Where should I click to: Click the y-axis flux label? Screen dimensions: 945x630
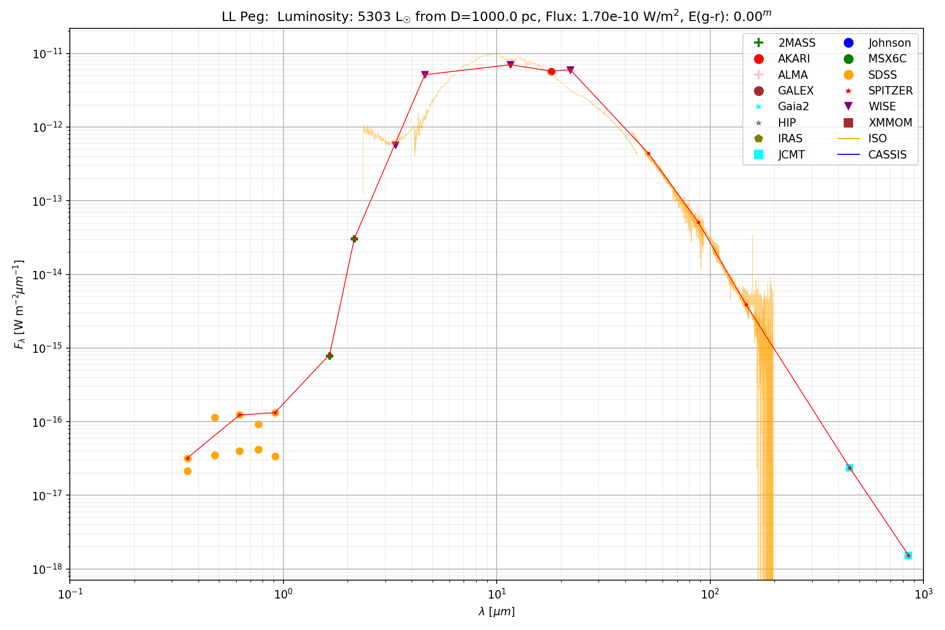(19, 304)
